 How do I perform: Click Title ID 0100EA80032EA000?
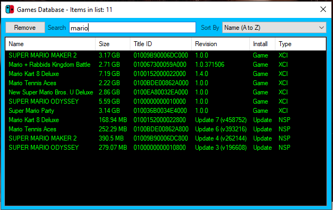[161, 92]
